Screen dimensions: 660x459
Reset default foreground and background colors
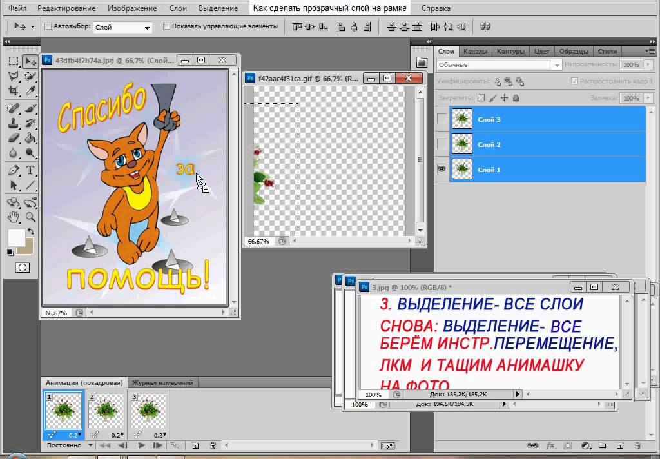(x=10, y=253)
